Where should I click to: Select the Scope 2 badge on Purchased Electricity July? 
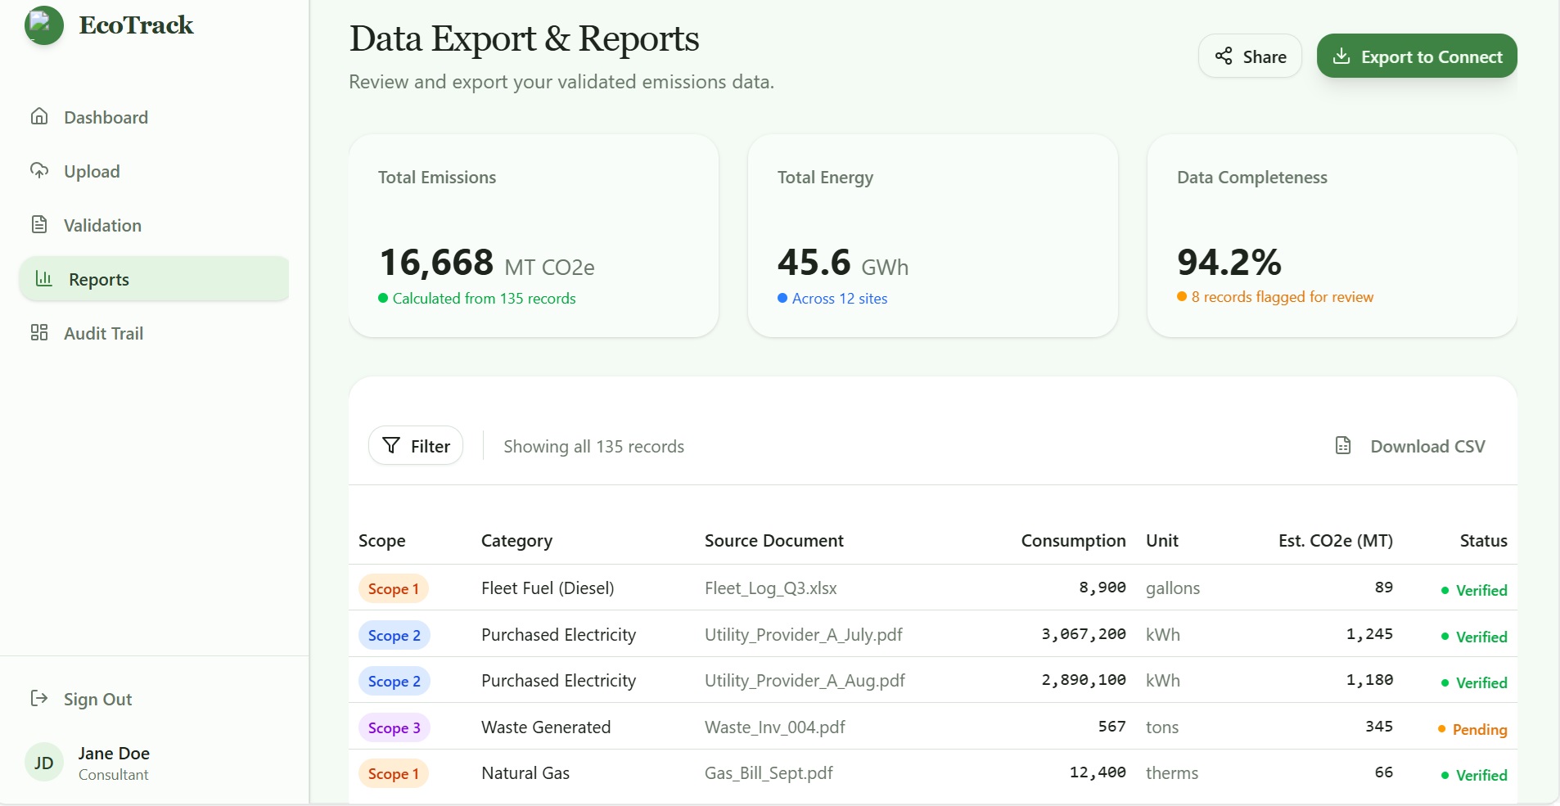pos(394,635)
